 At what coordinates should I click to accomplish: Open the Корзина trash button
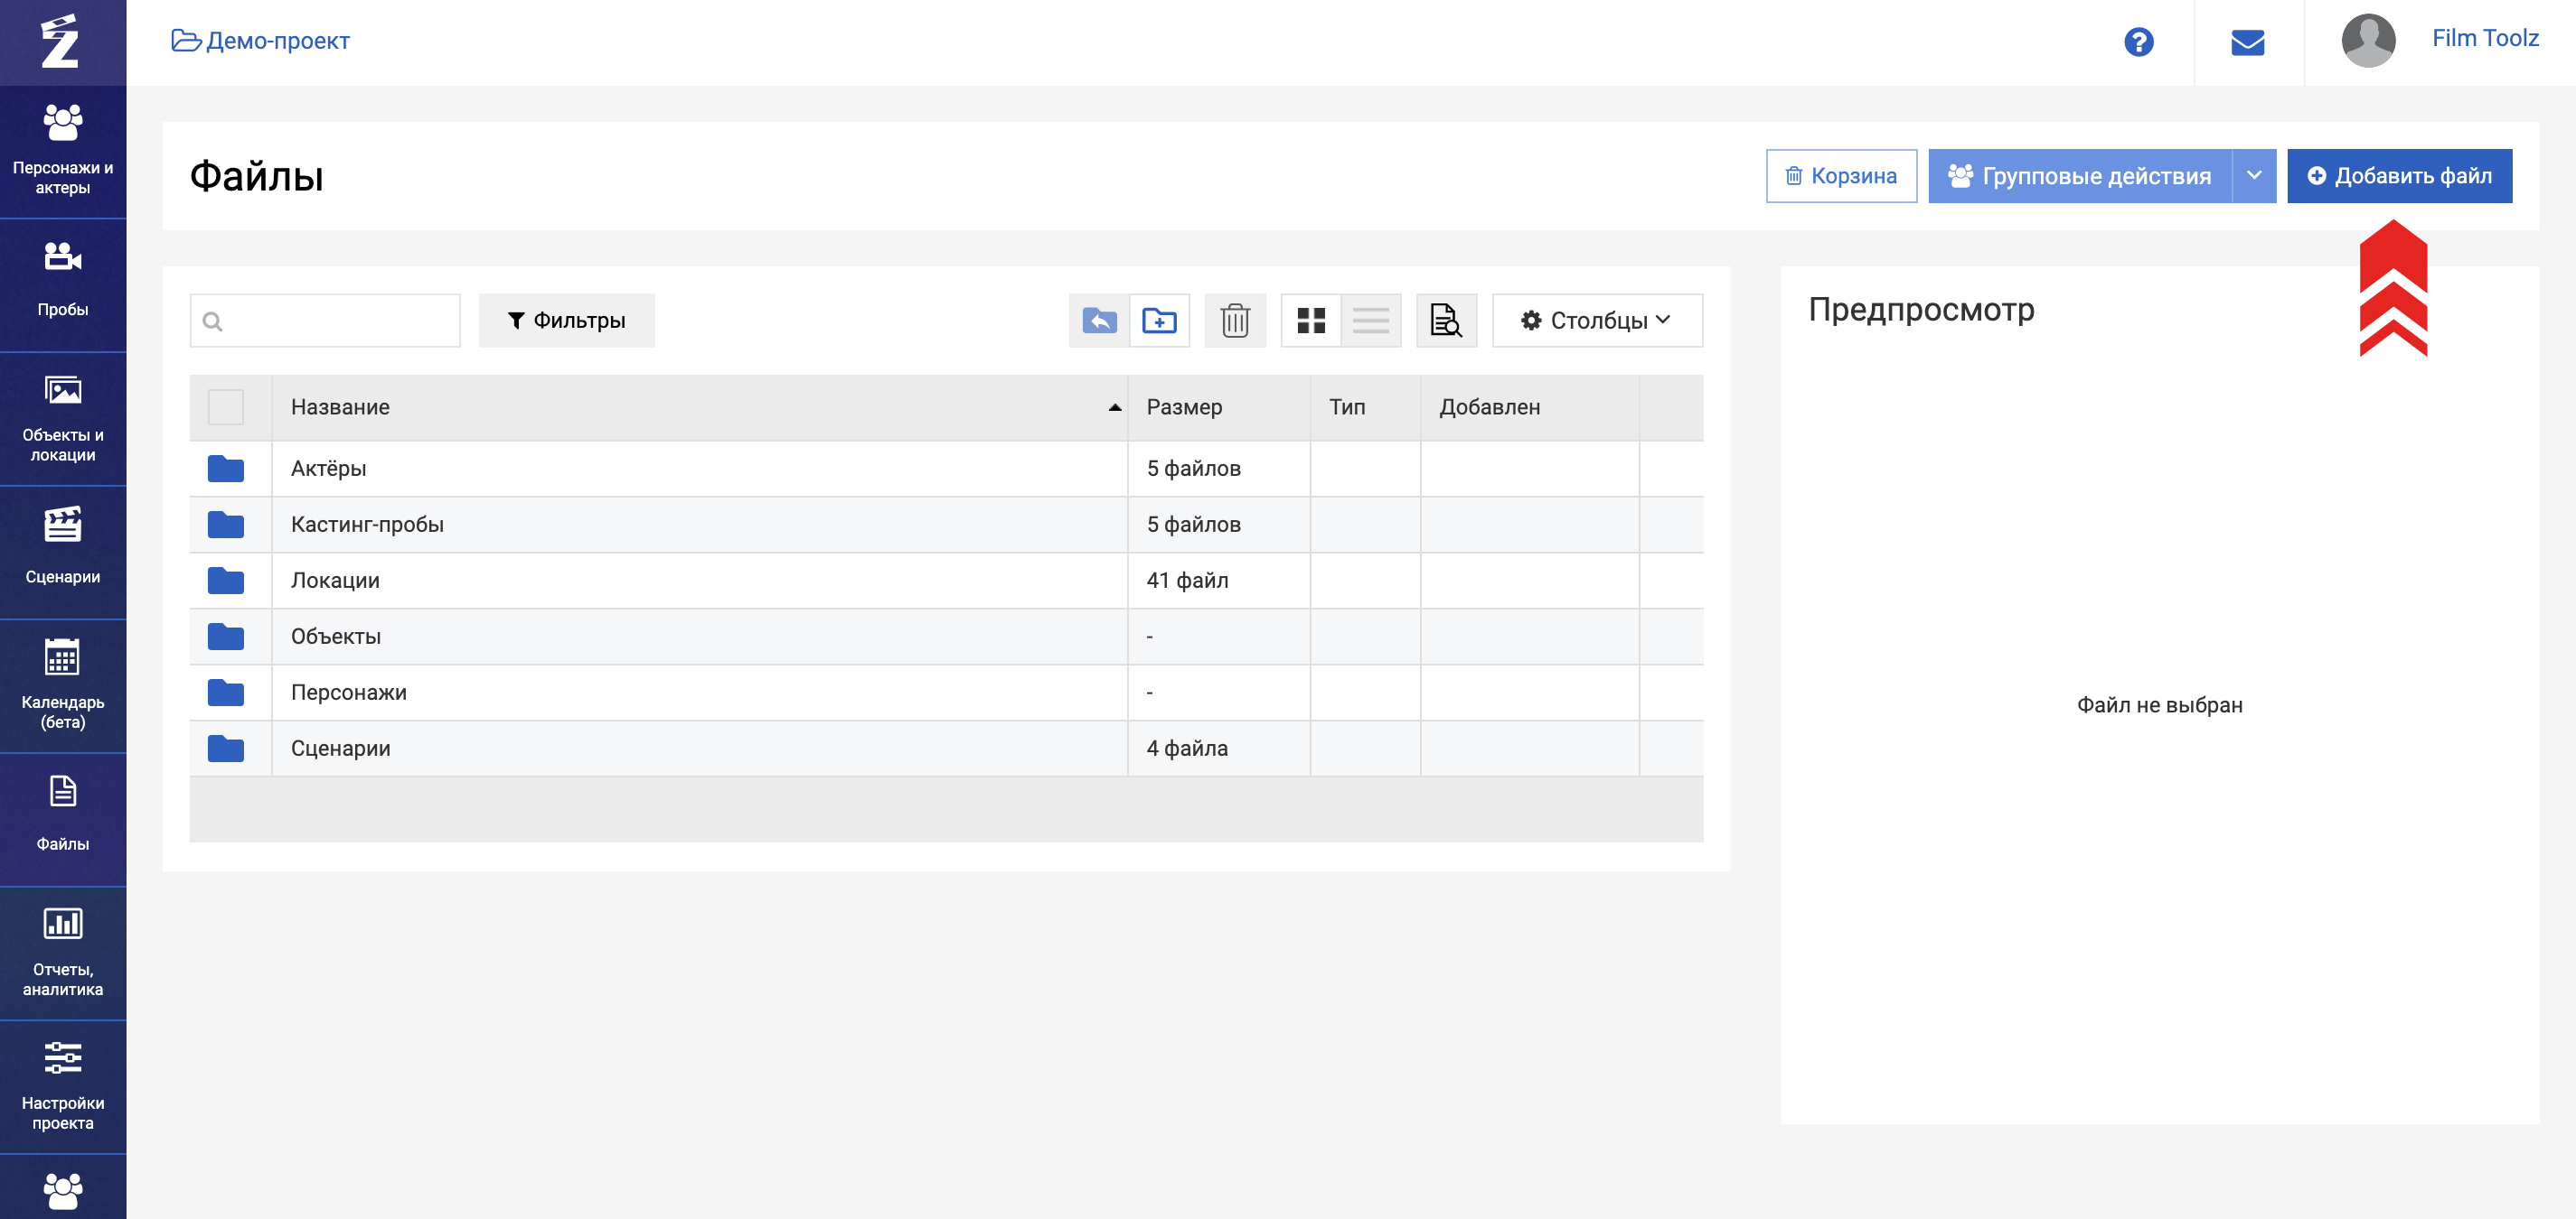(x=1841, y=176)
